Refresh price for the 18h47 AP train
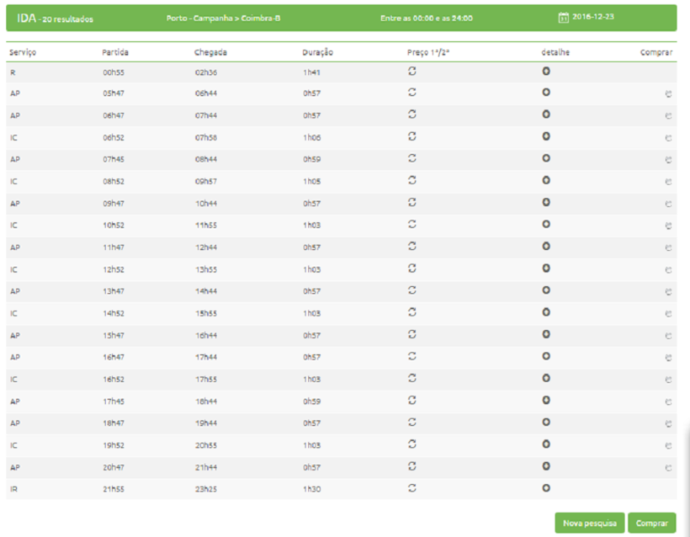Screen dimensions: 690x537 click(412, 422)
